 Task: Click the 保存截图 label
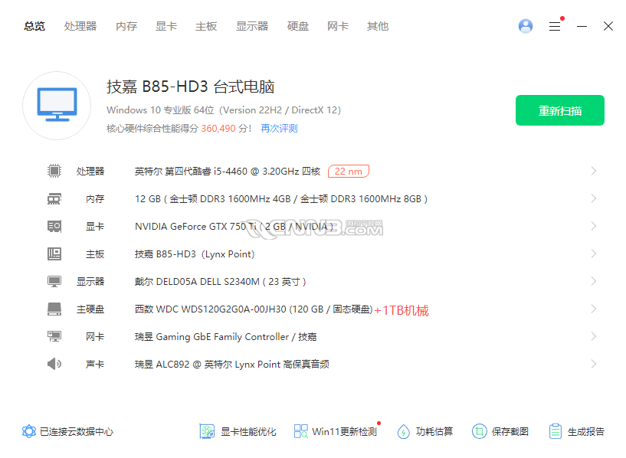[510, 432]
